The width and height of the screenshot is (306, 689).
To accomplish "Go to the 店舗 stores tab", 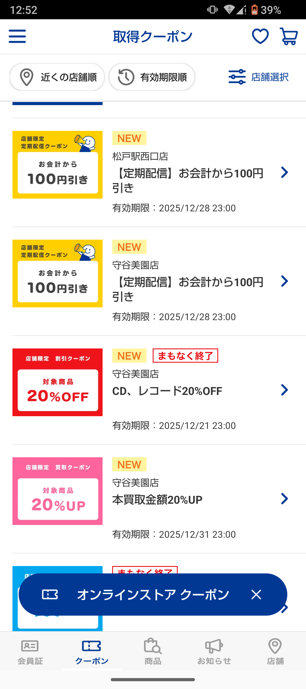I will click(275, 651).
